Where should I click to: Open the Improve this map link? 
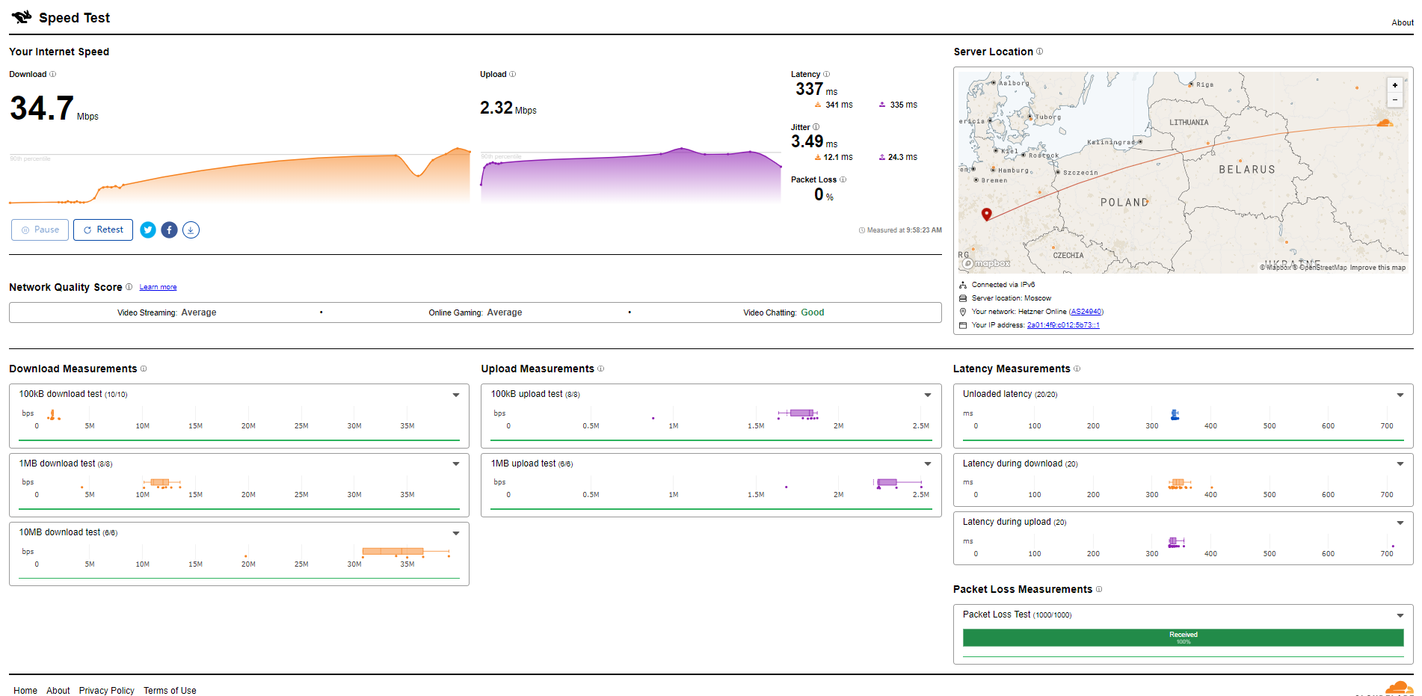pos(1377,268)
